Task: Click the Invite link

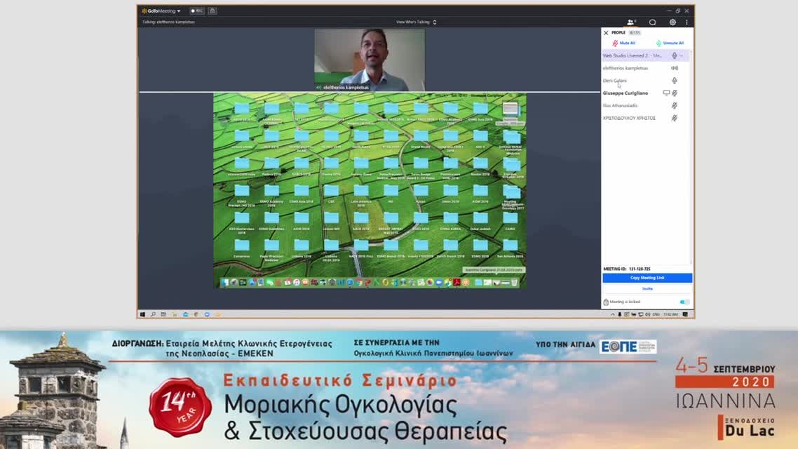Action: pyautogui.click(x=647, y=288)
